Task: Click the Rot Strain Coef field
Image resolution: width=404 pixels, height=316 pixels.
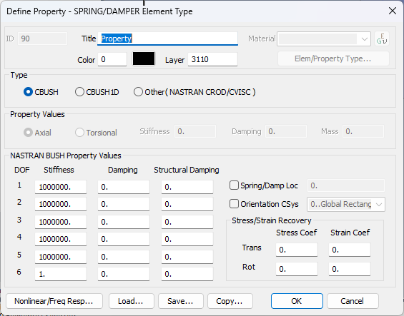Action: coord(350,269)
